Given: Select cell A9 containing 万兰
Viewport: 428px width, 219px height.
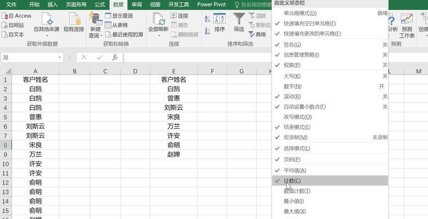Looking at the screenshot, I should 36,154.
